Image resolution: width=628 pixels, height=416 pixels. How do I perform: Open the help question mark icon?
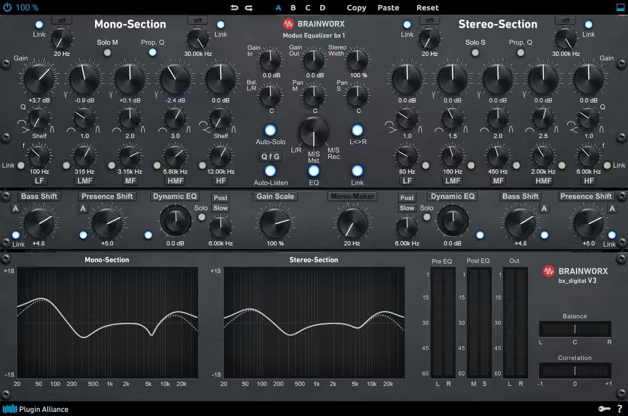(619, 409)
